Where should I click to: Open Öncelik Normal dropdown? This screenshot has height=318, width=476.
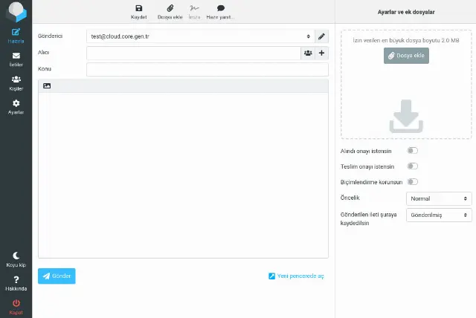click(439, 198)
